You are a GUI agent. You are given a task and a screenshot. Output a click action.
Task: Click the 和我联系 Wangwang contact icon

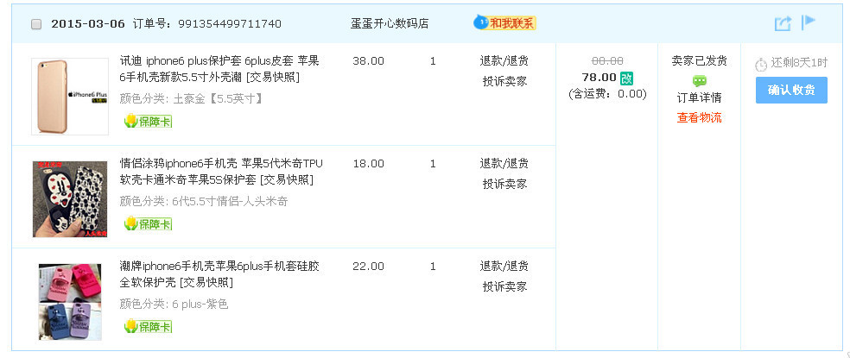pos(505,23)
